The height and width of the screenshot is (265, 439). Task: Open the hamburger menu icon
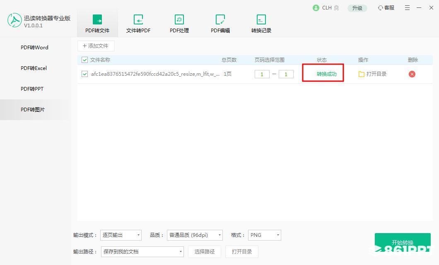408,8
